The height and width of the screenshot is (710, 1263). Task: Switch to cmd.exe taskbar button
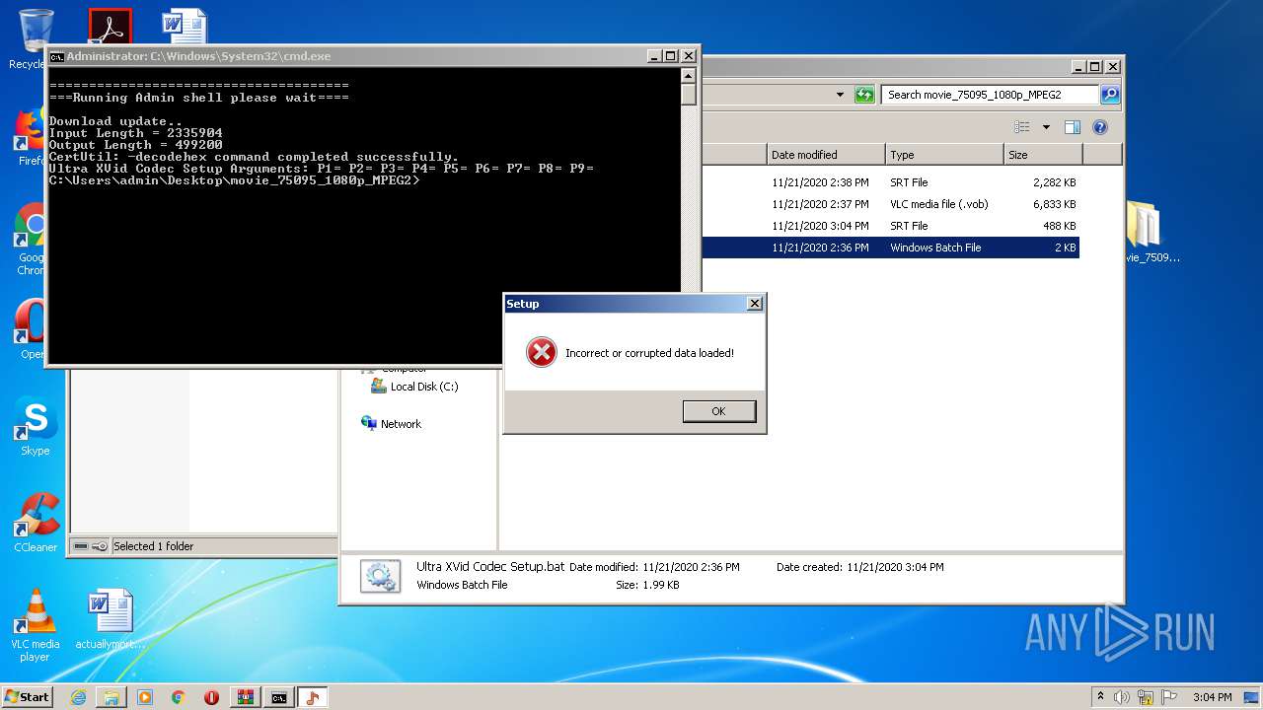[279, 697]
